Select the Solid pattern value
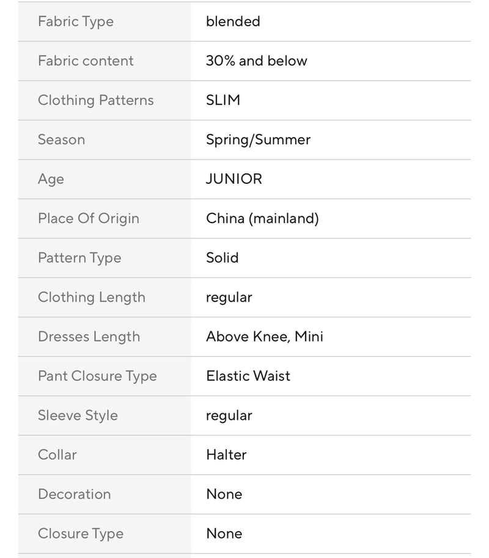The height and width of the screenshot is (558, 489). pos(222,258)
